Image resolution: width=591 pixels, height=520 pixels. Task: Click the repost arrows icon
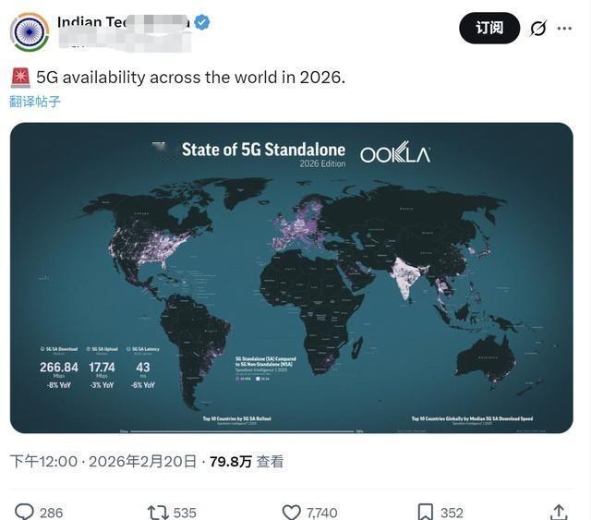click(x=158, y=512)
